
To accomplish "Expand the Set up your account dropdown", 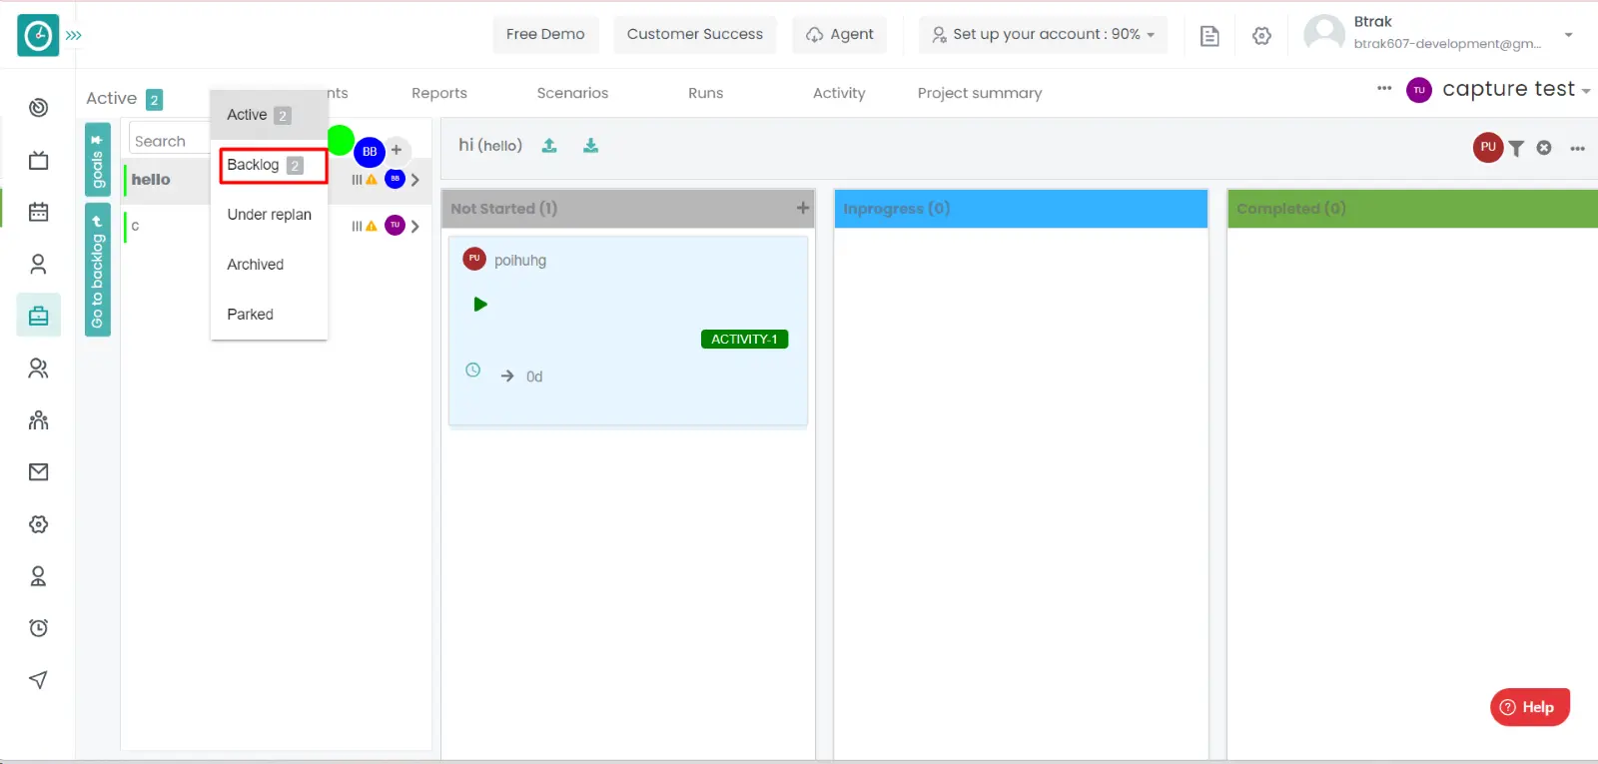I will [x=1043, y=34].
